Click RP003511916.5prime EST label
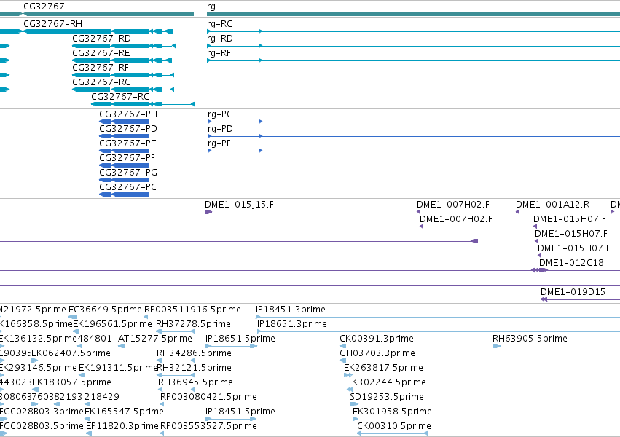This screenshot has width=620, height=437. (x=192, y=310)
